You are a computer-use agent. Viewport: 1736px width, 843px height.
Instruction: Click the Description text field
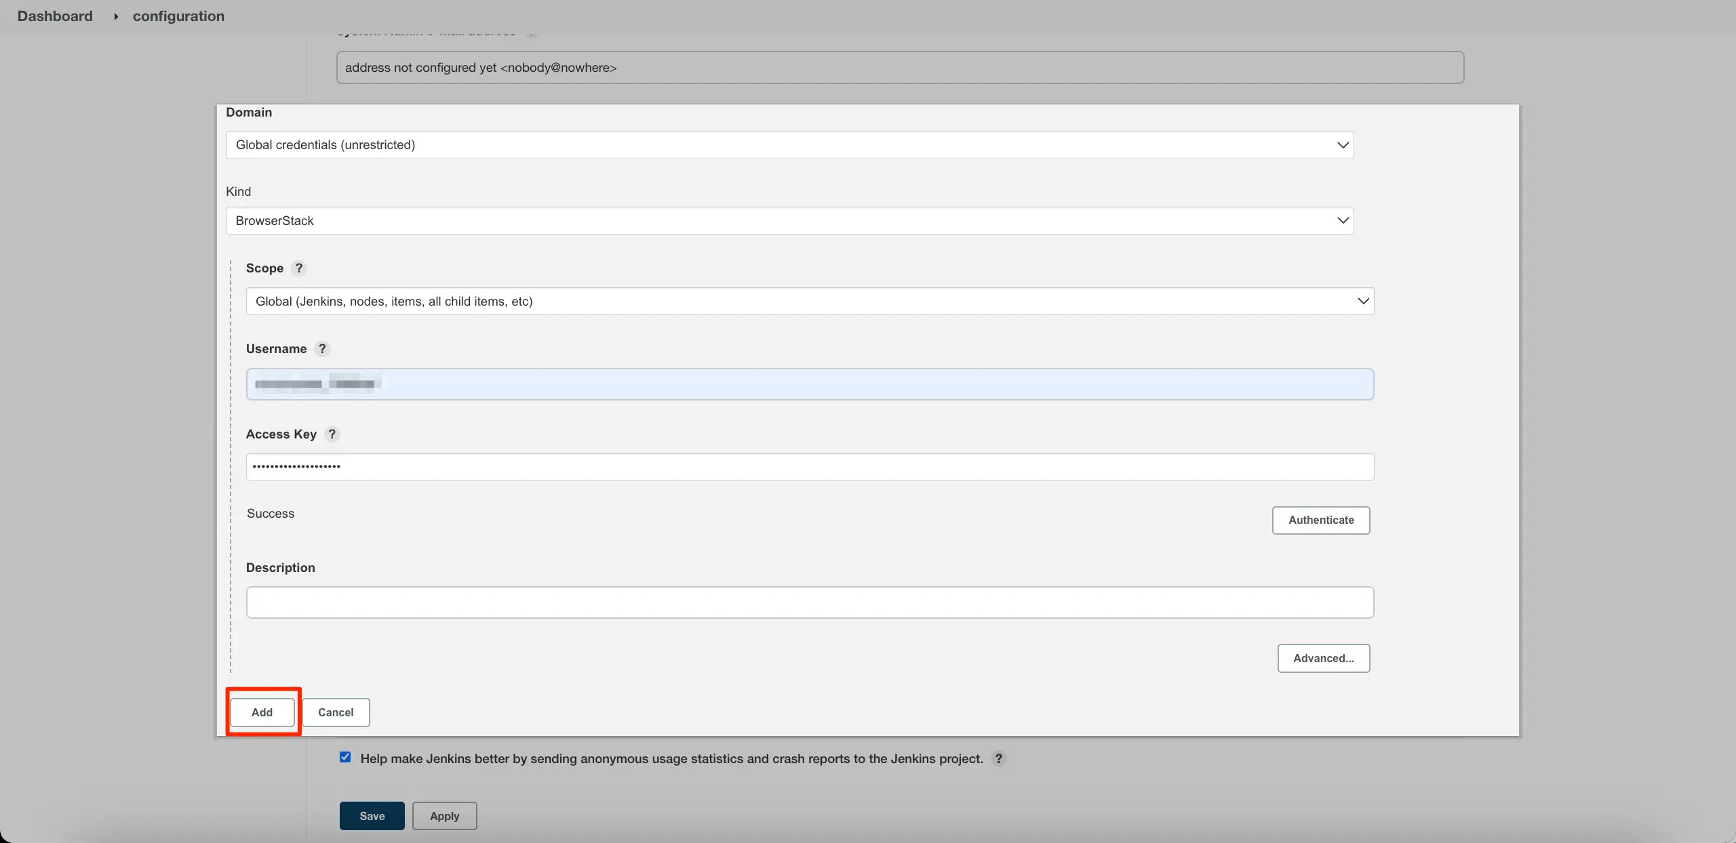[x=810, y=602]
